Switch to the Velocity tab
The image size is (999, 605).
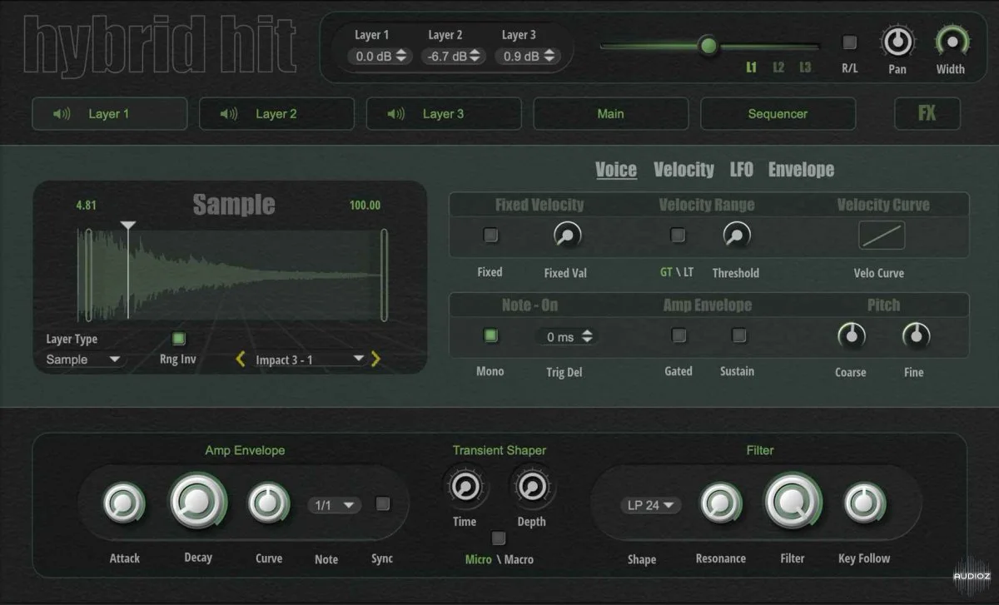pyautogui.click(x=683, y=170)
